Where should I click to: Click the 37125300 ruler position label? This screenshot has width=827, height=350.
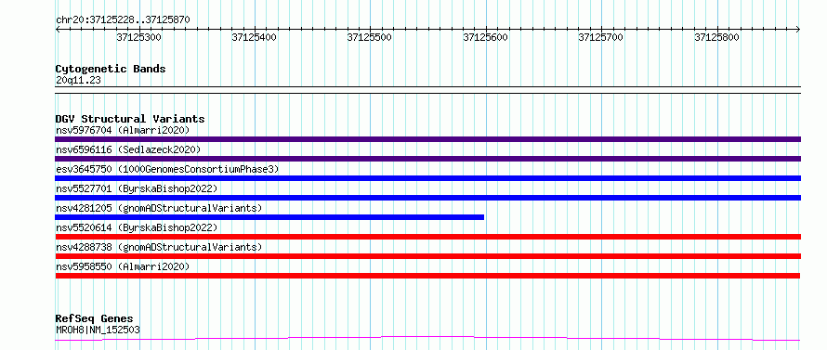click(139, 37)
